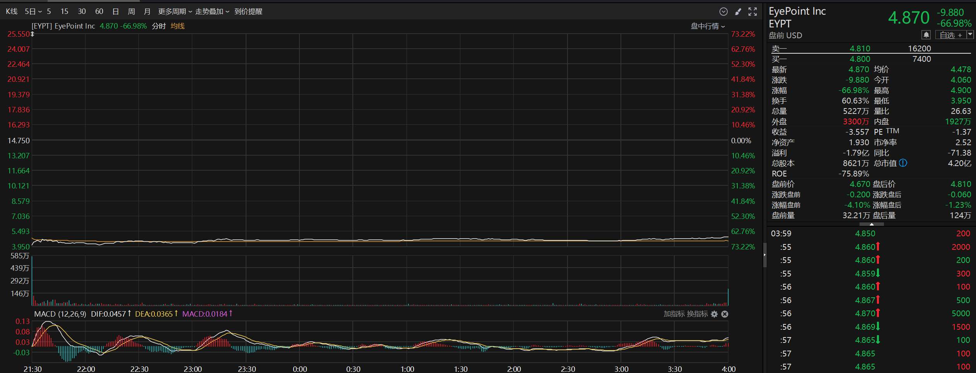Collapse the quote details with up arrow
The height and width of the screenshot is (373, 976).
click(x=872, y=224)
